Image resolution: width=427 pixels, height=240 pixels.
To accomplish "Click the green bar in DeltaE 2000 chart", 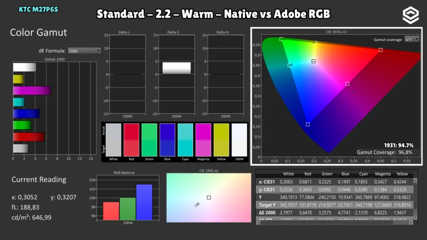I will [22, 125].
